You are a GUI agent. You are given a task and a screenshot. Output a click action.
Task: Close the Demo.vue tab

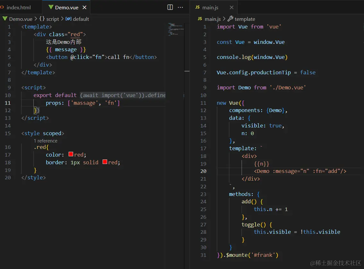(x=84, y=7)
